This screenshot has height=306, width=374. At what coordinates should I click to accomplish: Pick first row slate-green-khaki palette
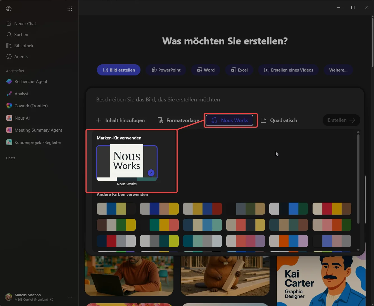pyautogui.click(x=246, y=209)
